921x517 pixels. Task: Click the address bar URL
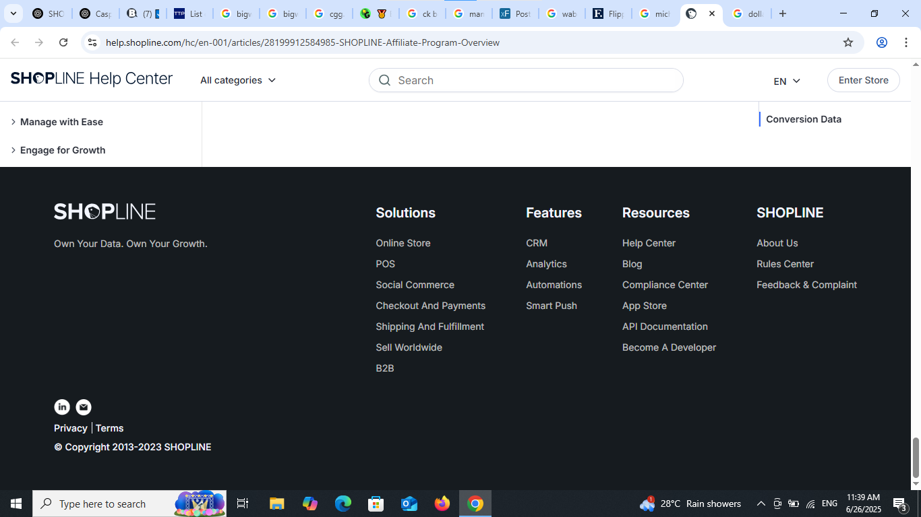pos(303,42)
